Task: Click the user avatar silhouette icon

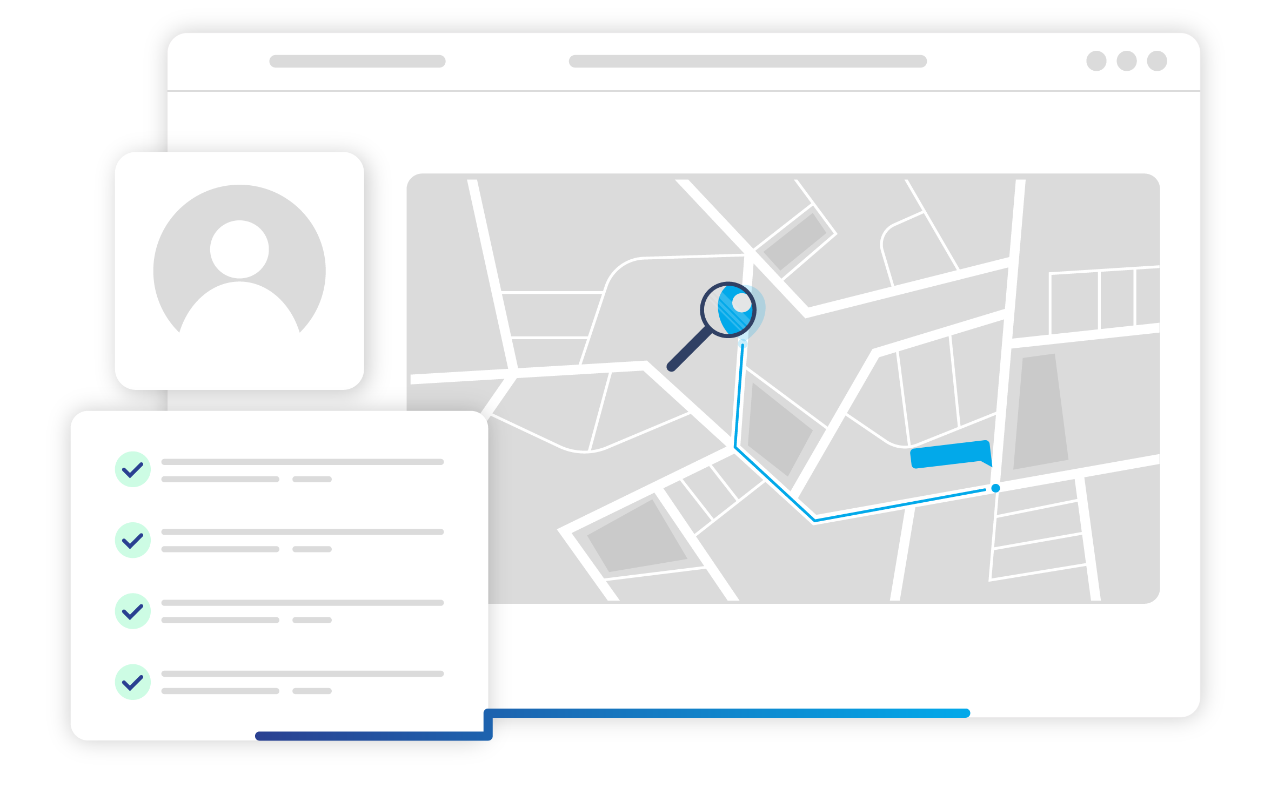Action: pos(239,259)
